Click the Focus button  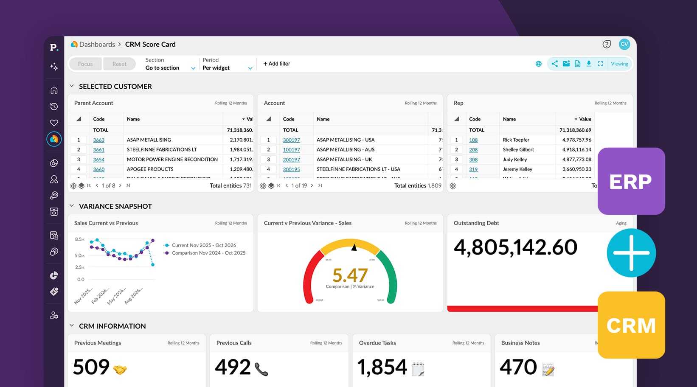(x=85, y=64)
